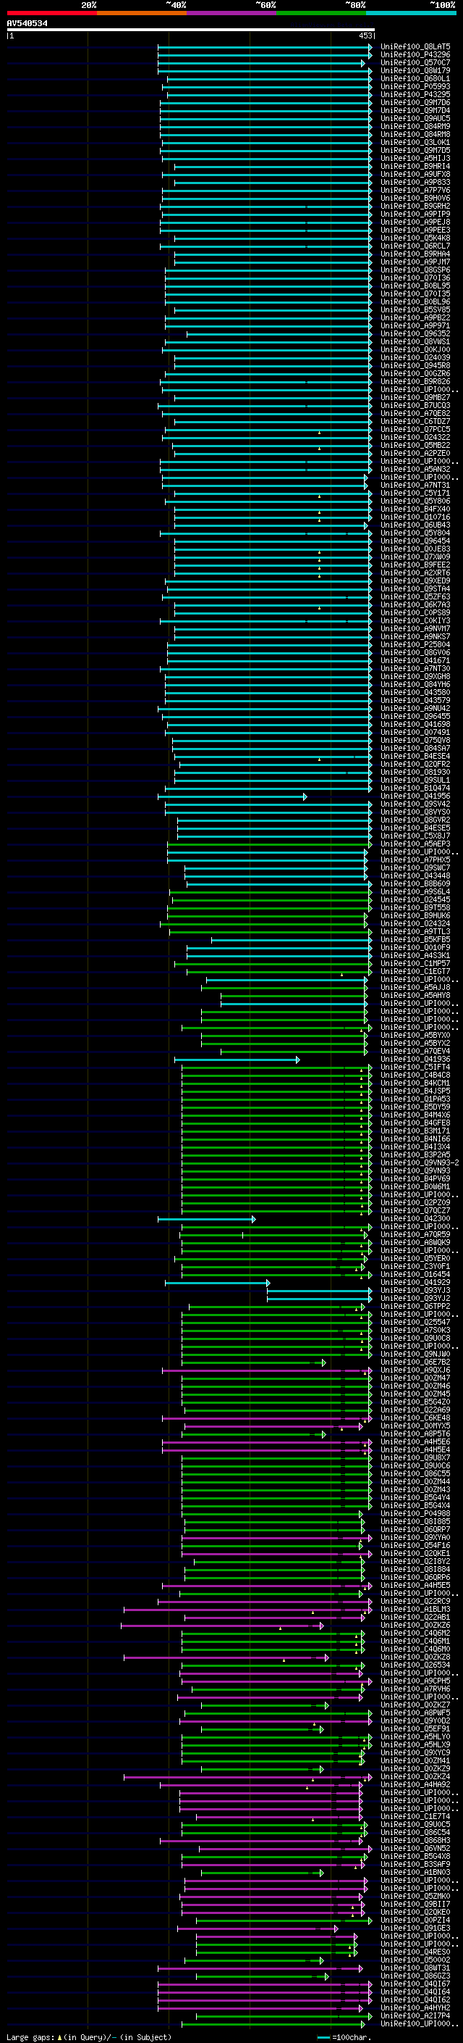Click the AV540534 query name

tap(27, 23)
